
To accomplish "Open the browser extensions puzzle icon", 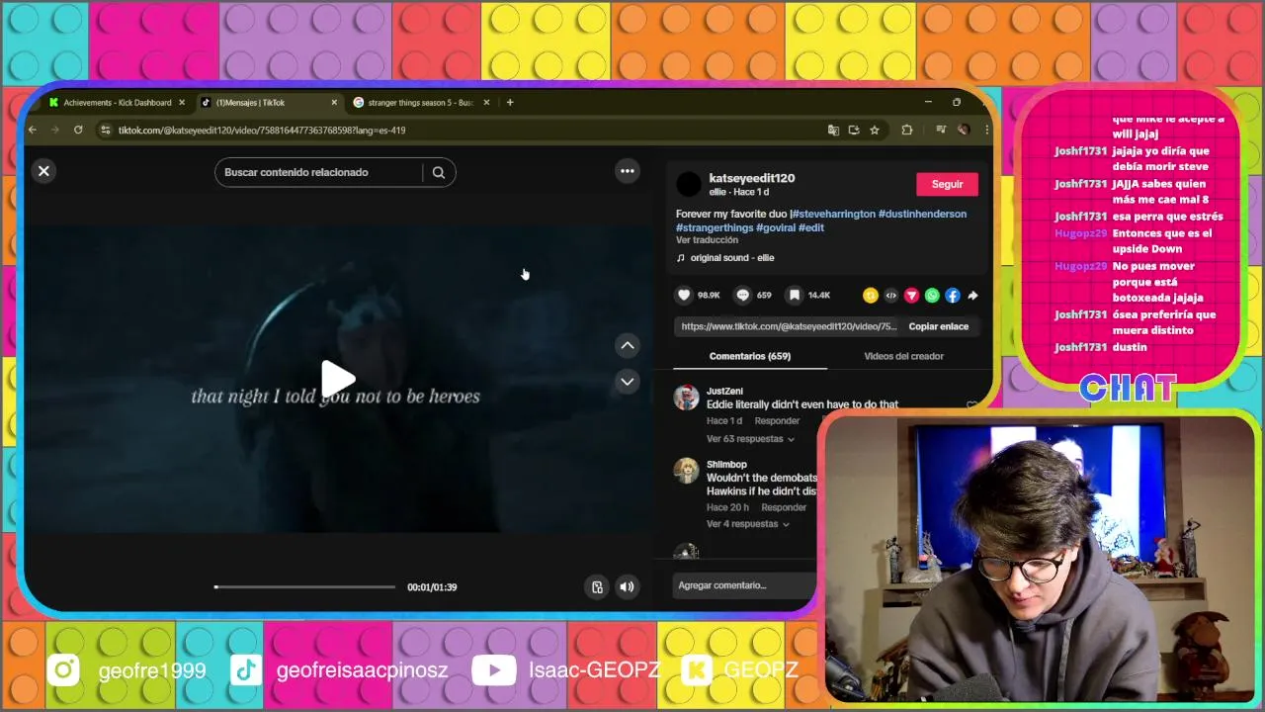I will [906, 130].
